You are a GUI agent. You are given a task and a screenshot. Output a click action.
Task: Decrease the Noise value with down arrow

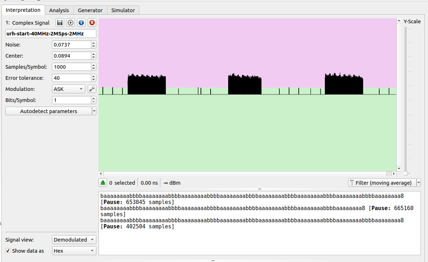(x=93, y=47)
